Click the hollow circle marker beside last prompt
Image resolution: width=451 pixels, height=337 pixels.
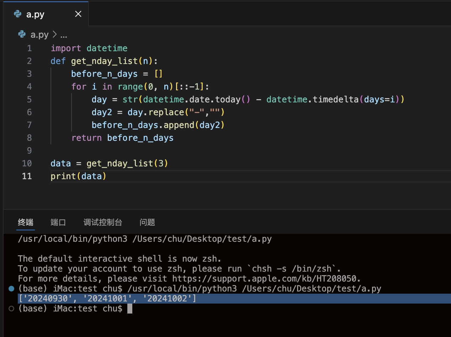11,309
